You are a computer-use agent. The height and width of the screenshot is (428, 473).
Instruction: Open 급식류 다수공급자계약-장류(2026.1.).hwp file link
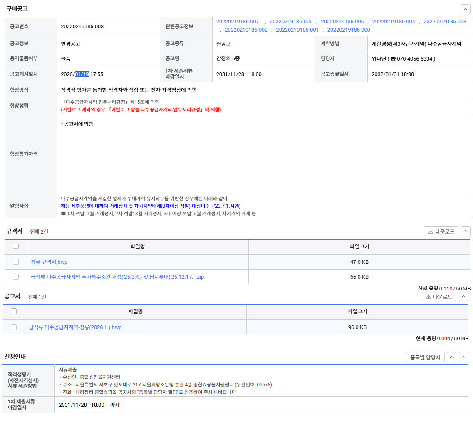pos(75,327)
